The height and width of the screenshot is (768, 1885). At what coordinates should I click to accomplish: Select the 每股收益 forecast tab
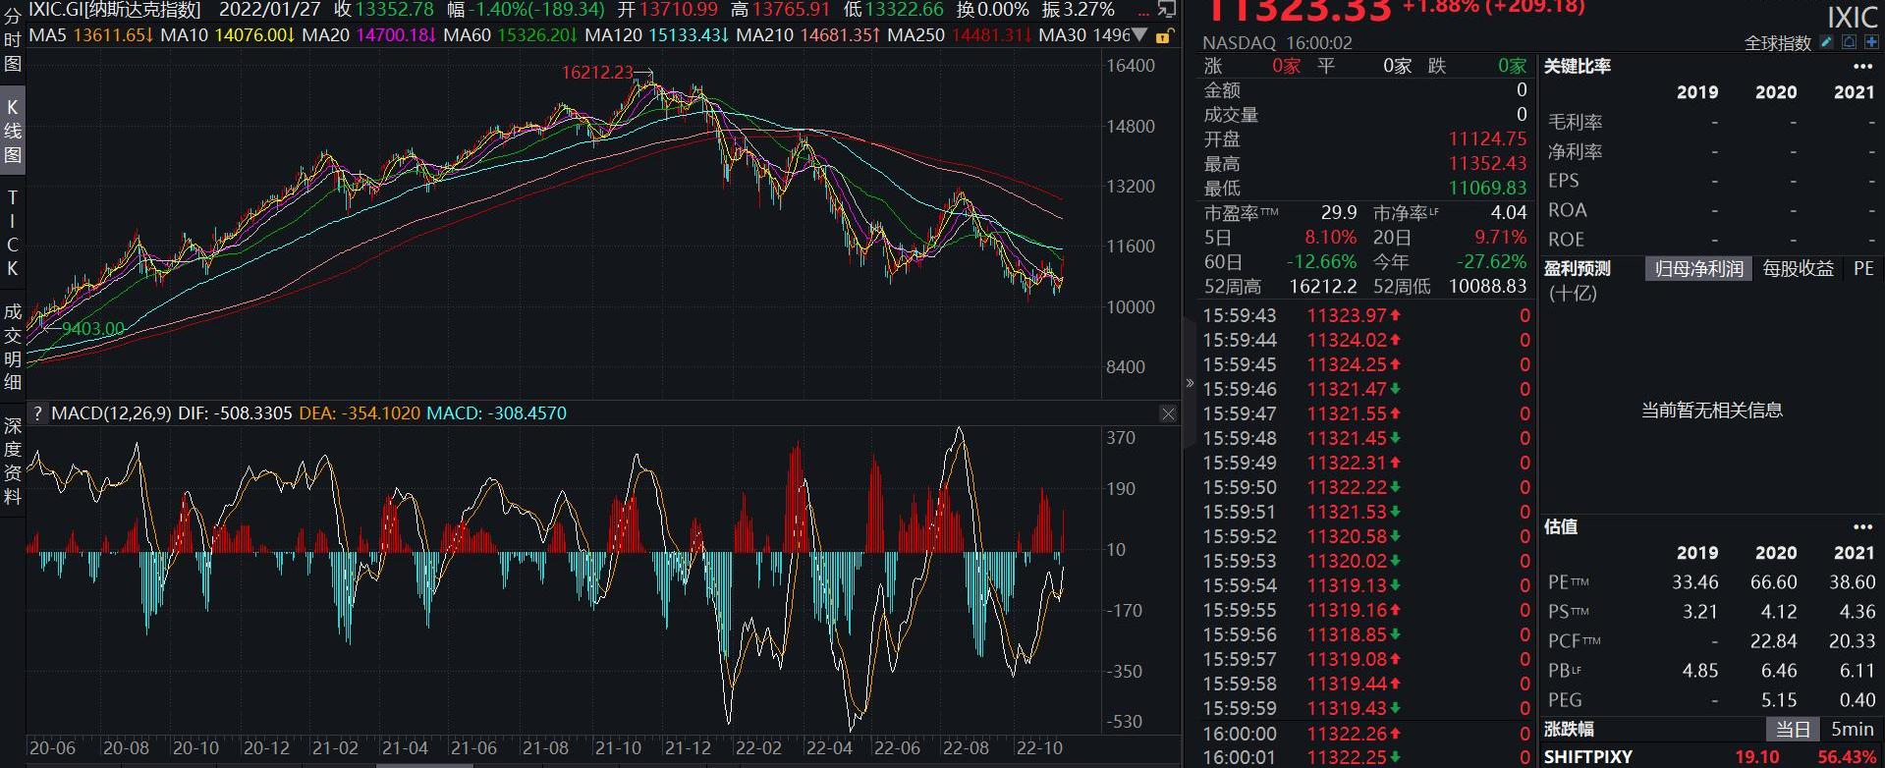point(1798,268)
